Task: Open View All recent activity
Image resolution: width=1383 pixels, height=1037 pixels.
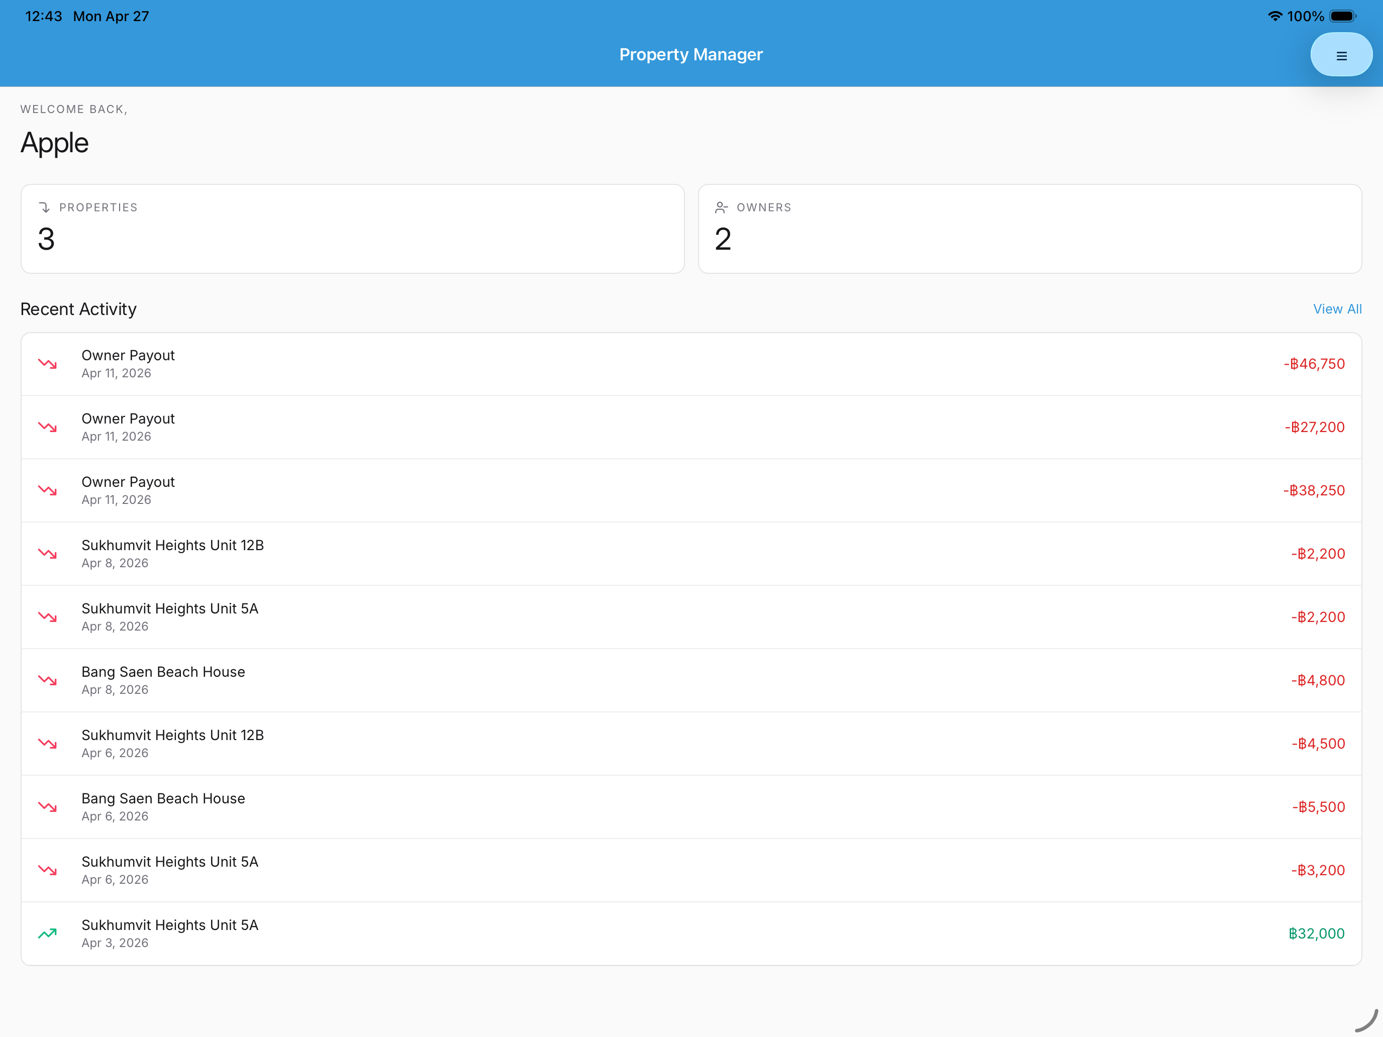Action: (1337, 309)
